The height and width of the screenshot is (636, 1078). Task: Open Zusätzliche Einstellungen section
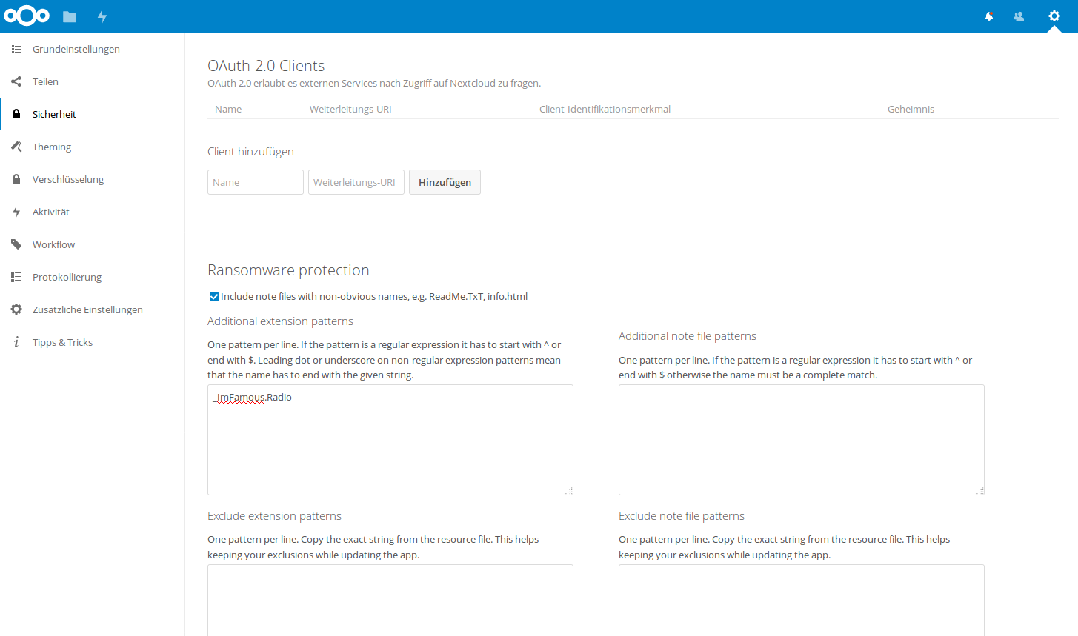[87, 309]
